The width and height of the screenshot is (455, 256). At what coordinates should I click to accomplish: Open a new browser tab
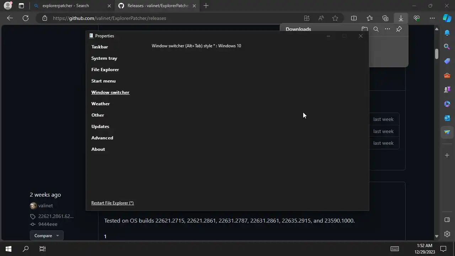pos(206,6)
